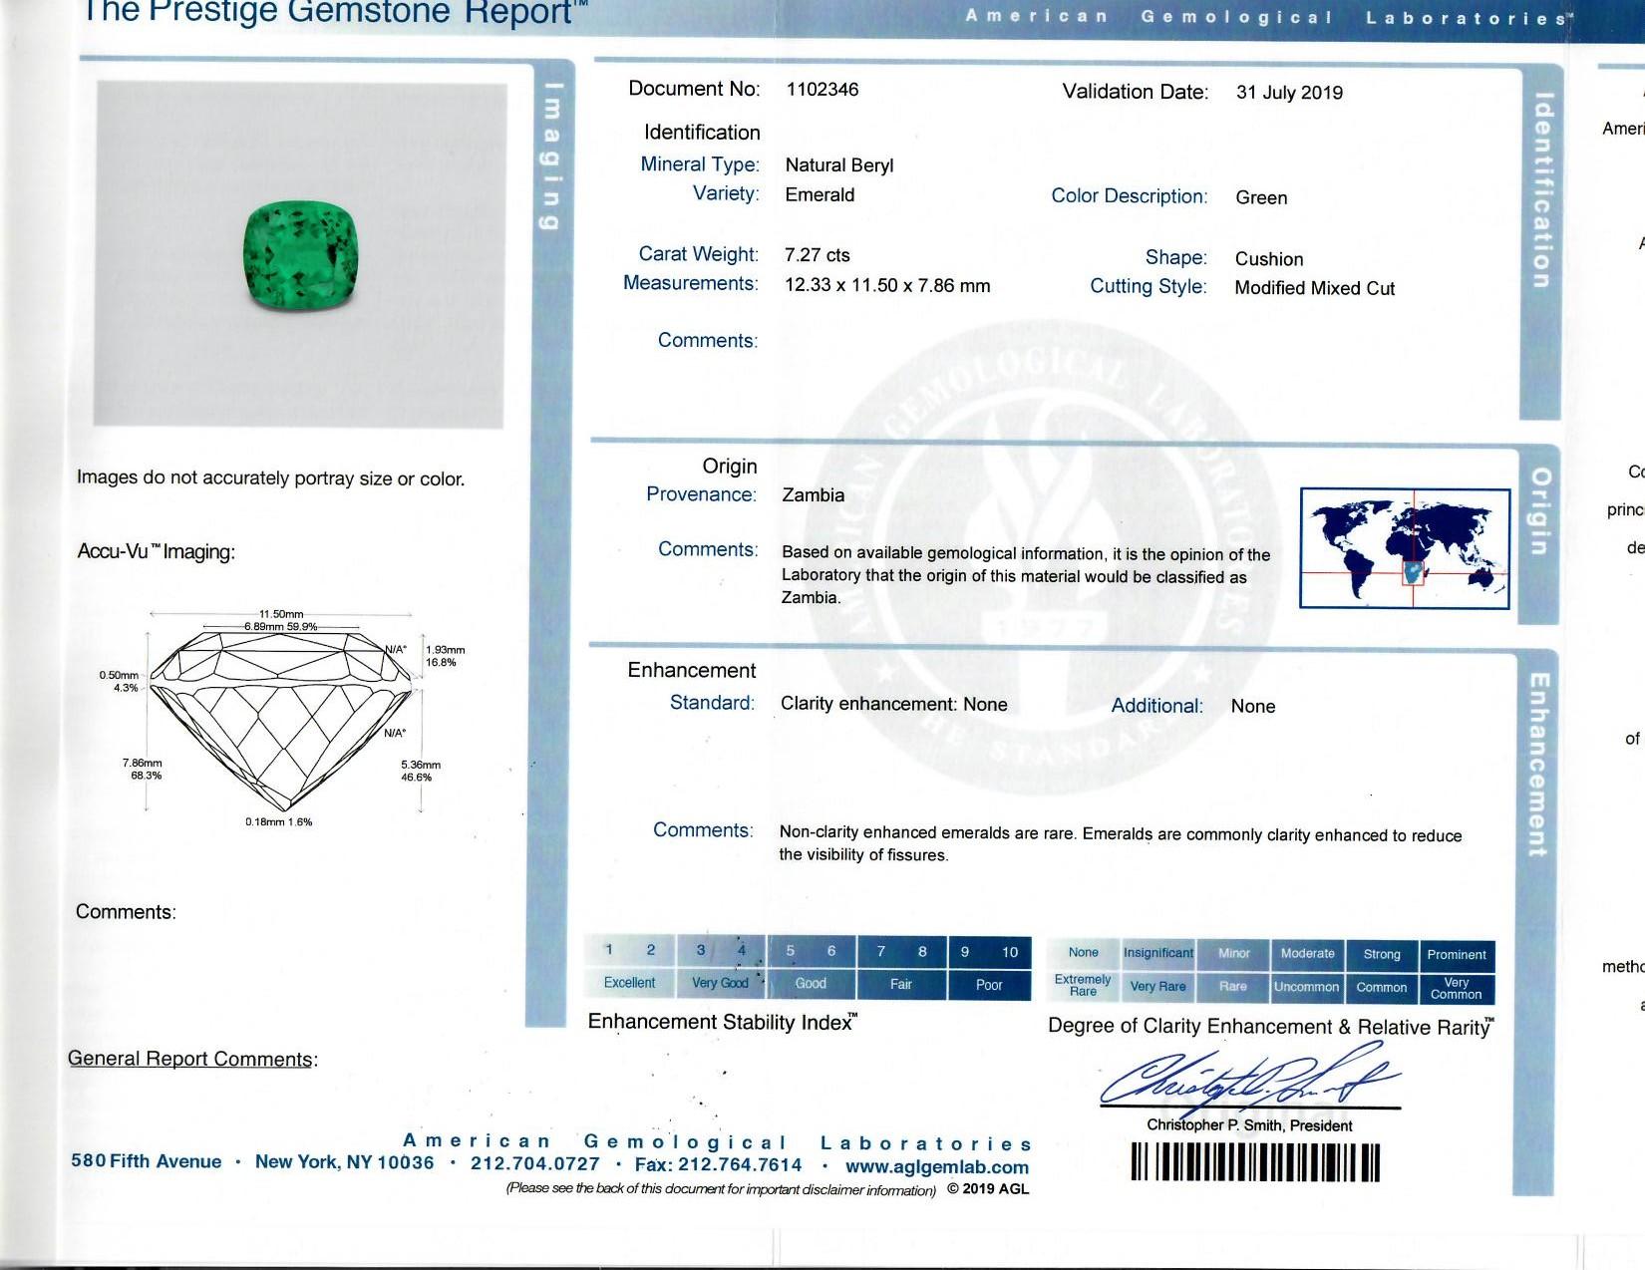Click the Good stability index cell
This screenshot has height=1270, width=1645.
[811, 984]
